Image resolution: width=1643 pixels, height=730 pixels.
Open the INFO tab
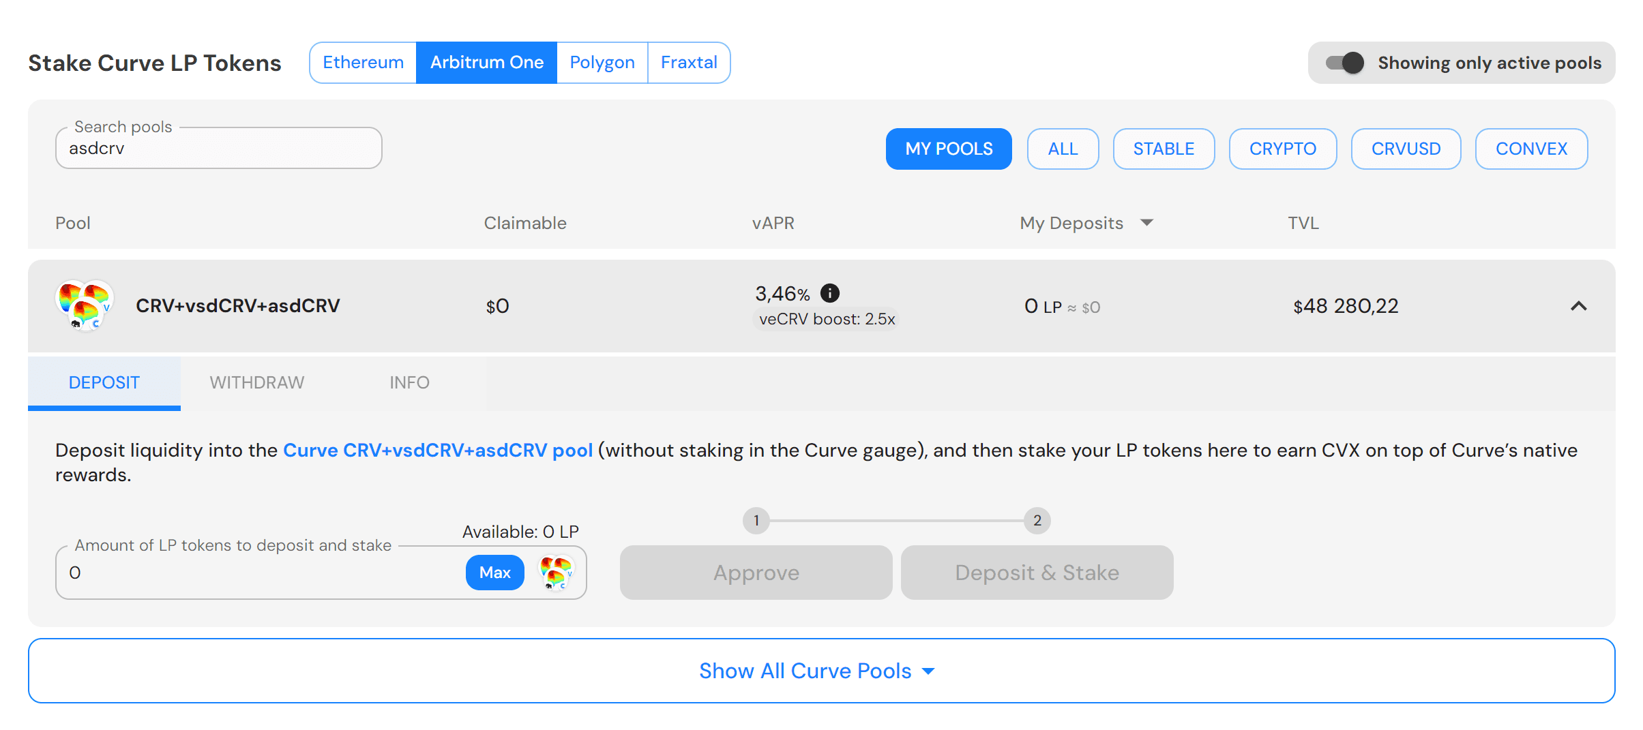pos(409,382)
